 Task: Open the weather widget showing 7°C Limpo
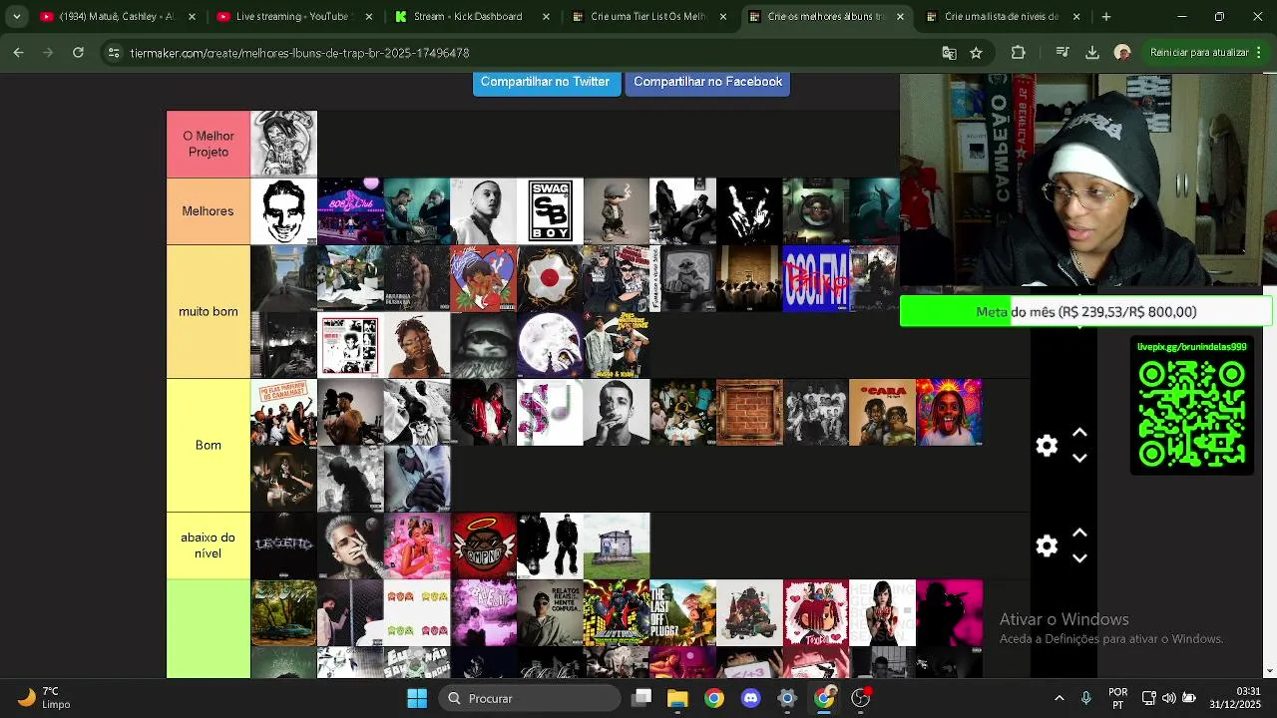pos(44,698)
